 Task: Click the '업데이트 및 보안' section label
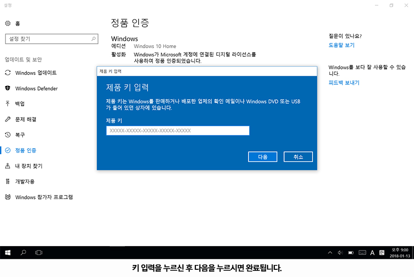point(23,59)
